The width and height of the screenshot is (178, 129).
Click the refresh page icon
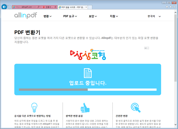click(55, 7)
